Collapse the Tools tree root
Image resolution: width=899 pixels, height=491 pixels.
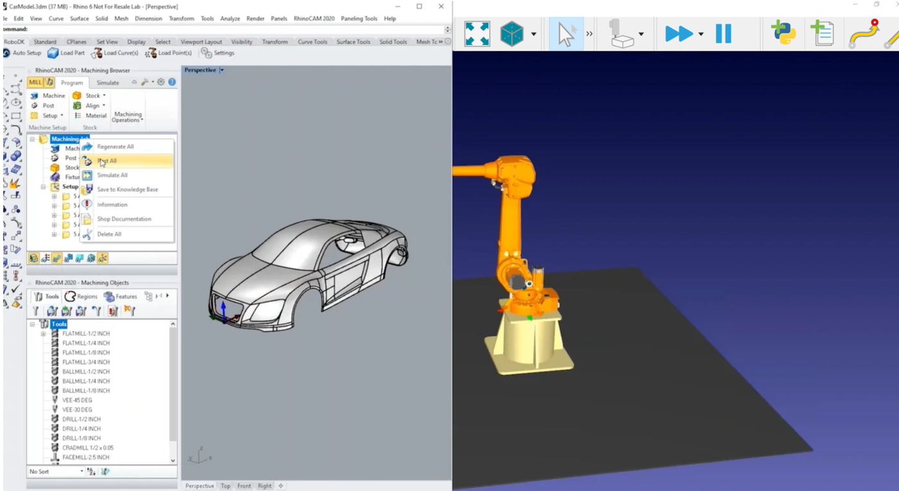[33, 324]
